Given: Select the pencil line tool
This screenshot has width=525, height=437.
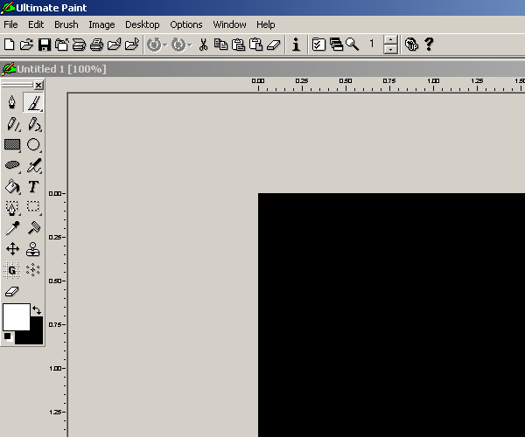Looking at the screenshot, I should (x=12, y=124).
